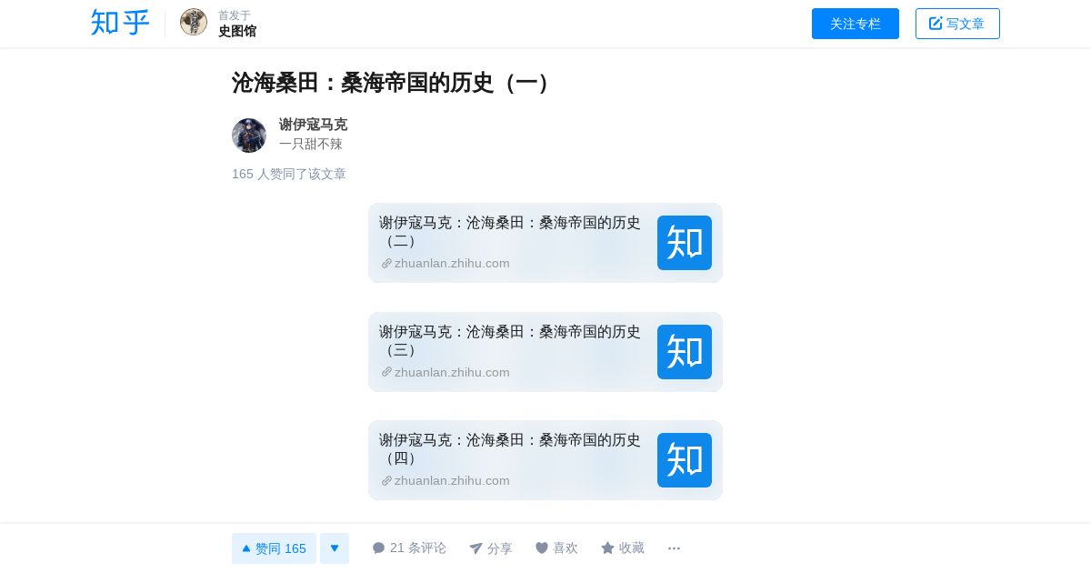View 165 人赞同了该文章 voters list
Image resolution: width=1091 pixels, height=573 pixels.
point(289,174)
